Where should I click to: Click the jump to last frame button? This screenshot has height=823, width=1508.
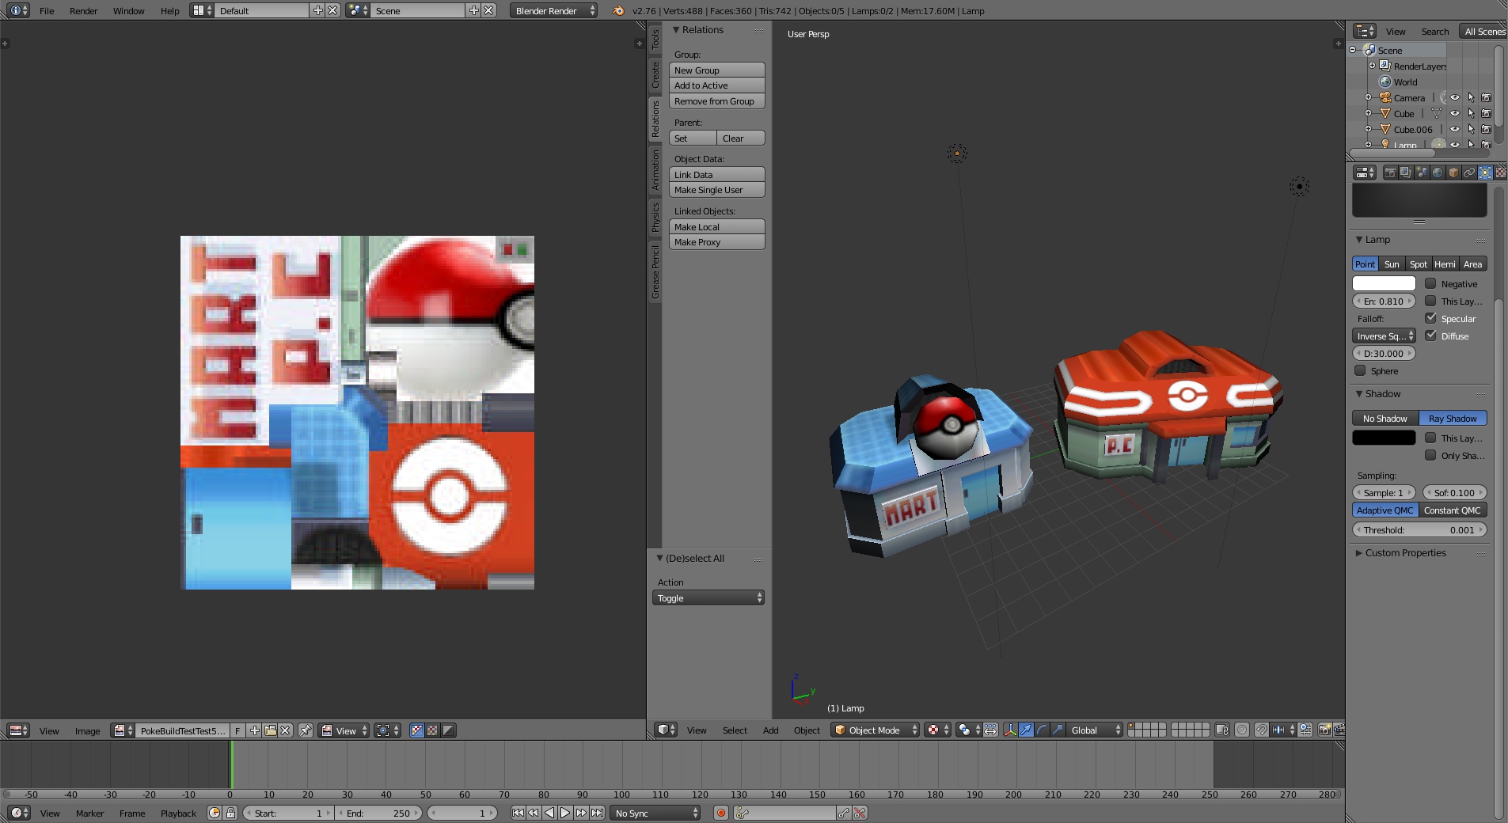pyautogui.click(x=598, y=813)
